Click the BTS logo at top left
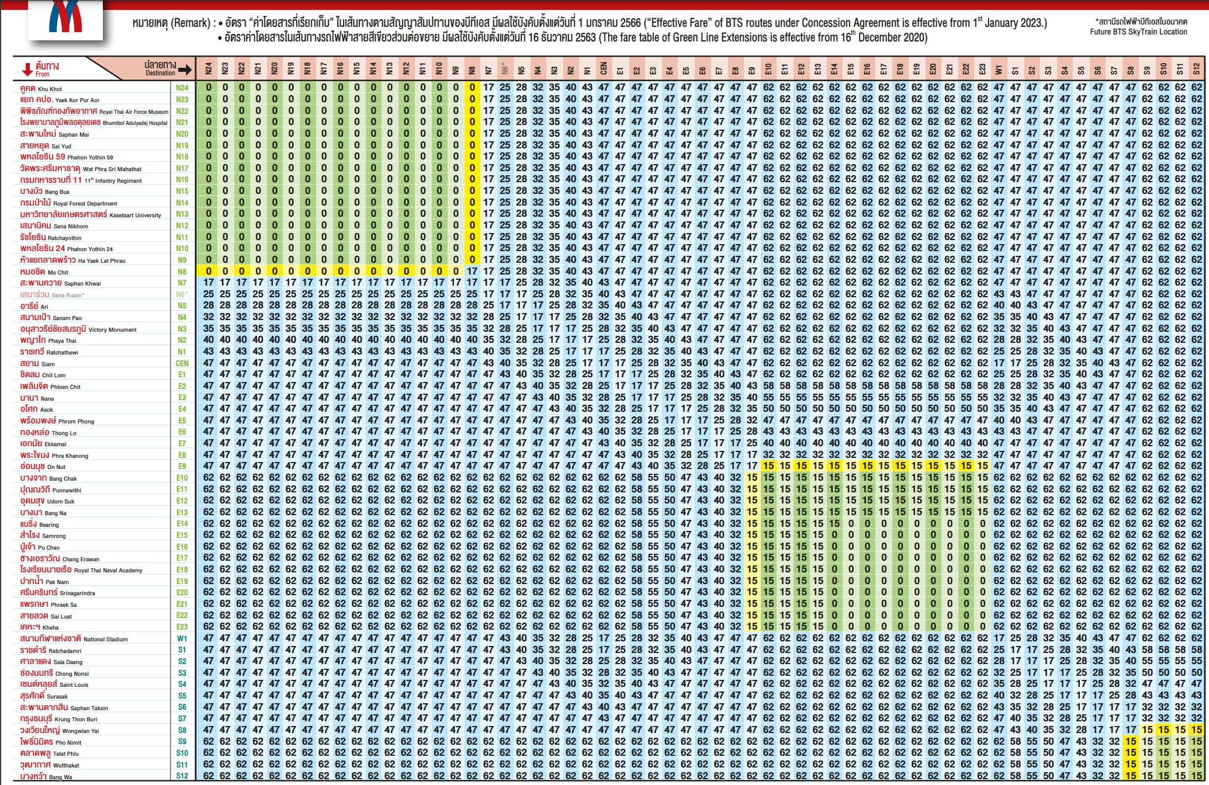Screen dimensions: 1209x785 64,18
